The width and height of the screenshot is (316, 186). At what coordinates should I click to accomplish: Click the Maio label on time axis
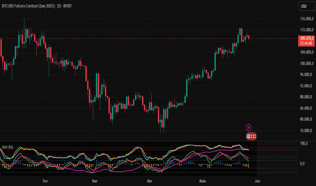(202, 181)
